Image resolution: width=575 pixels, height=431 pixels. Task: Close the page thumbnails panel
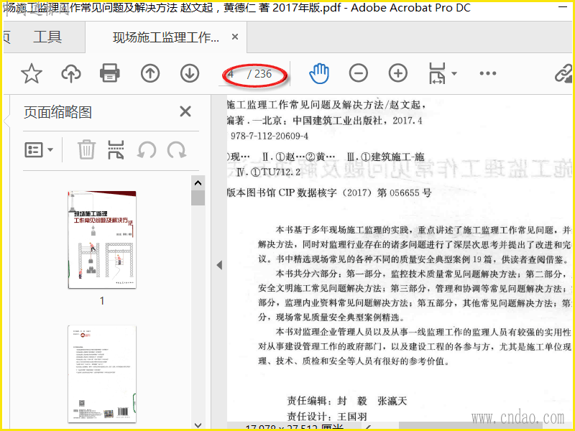[x=185, y=111]
